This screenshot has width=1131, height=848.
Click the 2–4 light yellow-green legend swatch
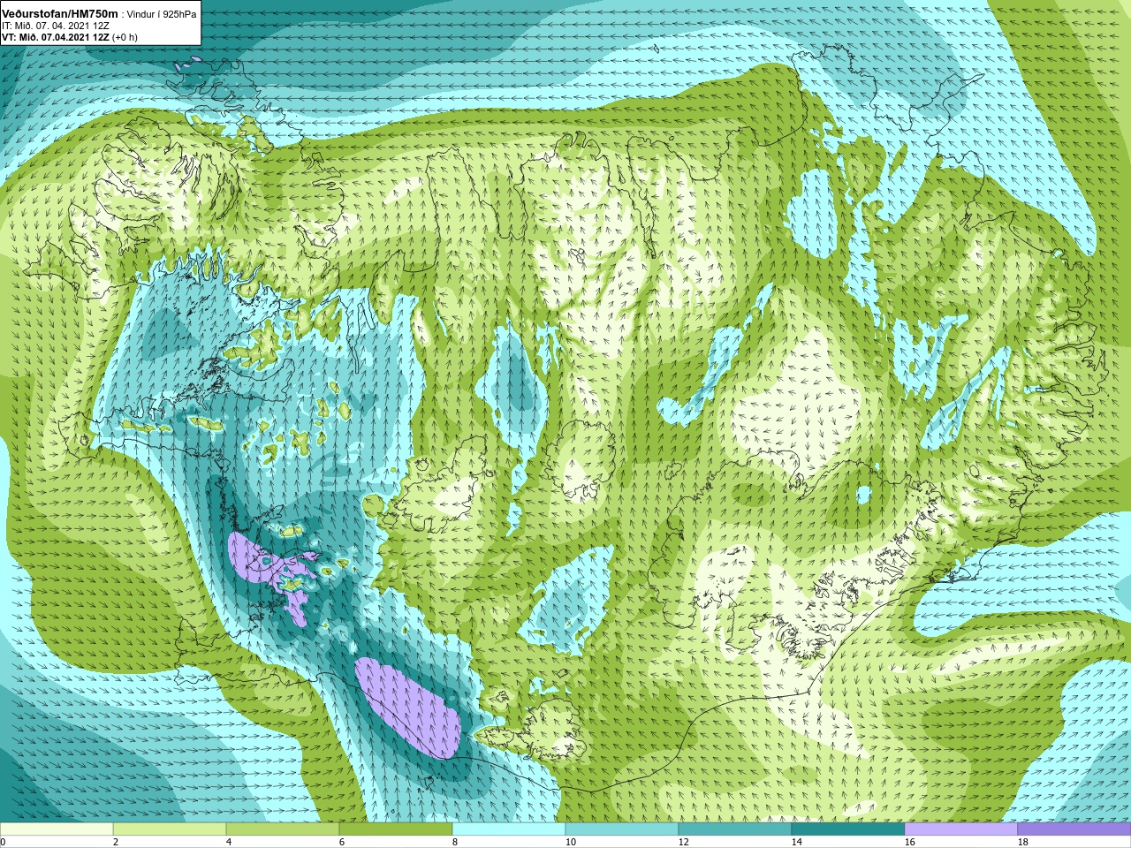[x=170, y=829]
